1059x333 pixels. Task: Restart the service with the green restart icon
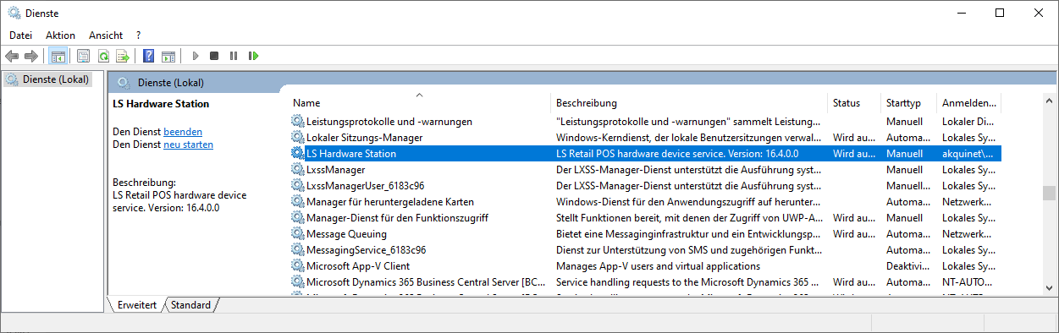[x=253, y=56]
